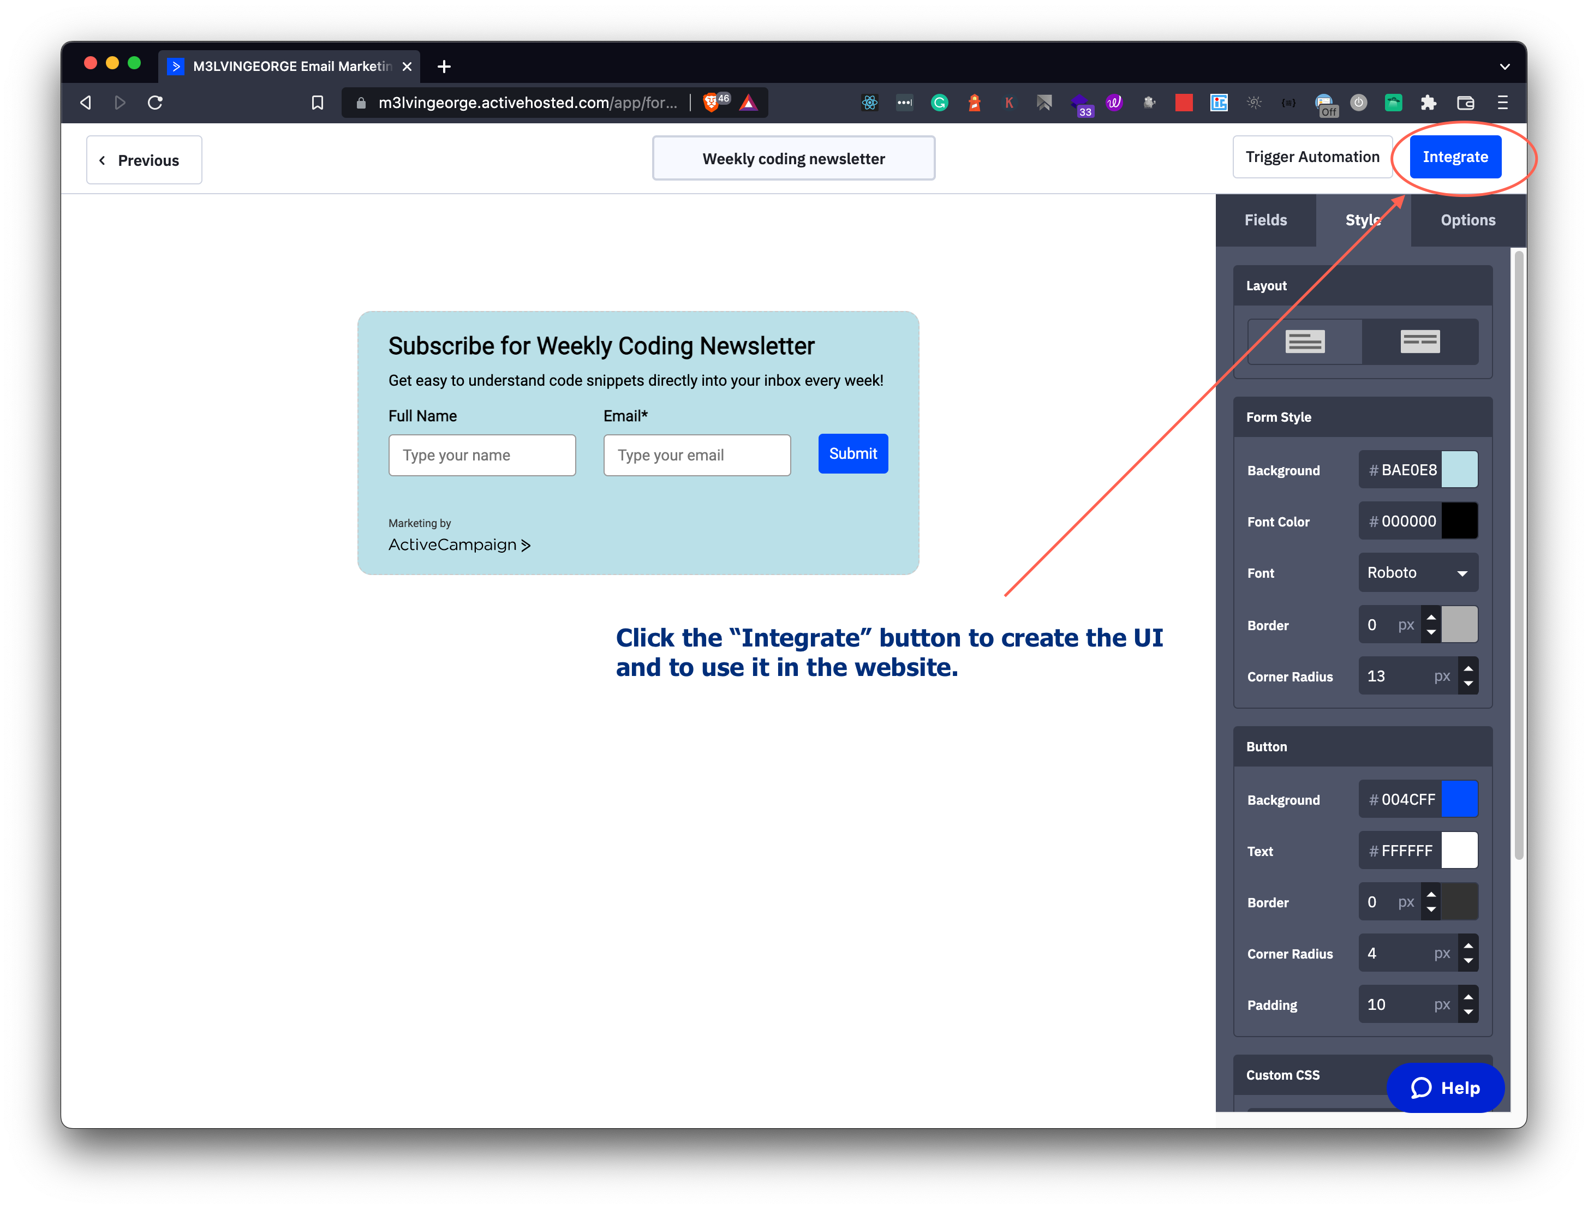Select the inline layout icon
Image resolution: width=1588 pixels, height=1209 pixels.
click(1419, 340)
